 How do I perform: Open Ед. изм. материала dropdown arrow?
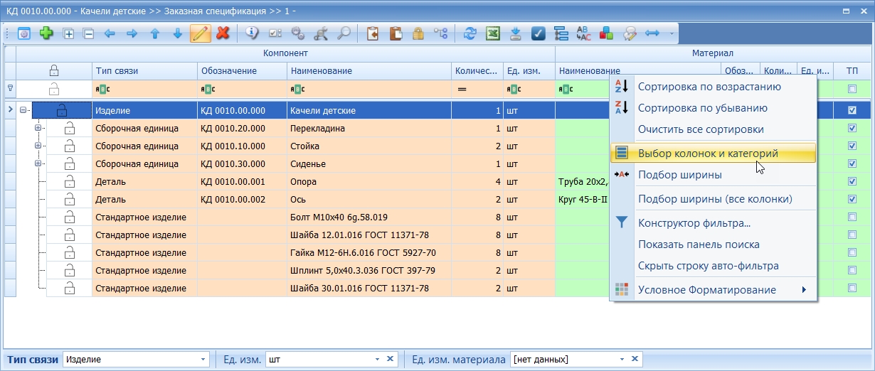(622, 359)
